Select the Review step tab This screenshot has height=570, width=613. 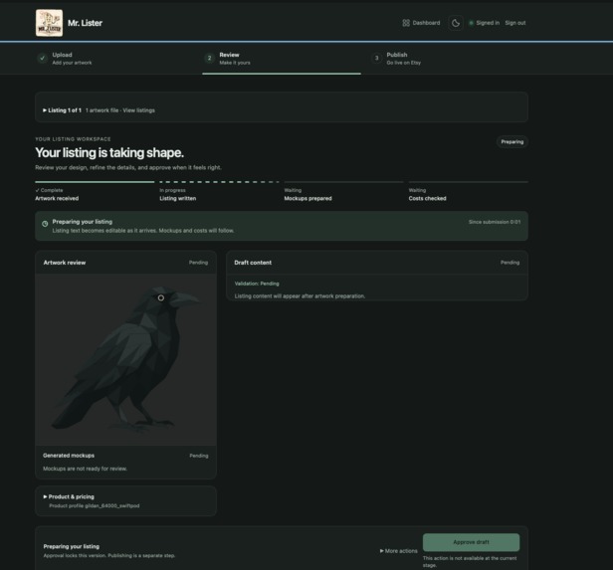click(282, 59)
